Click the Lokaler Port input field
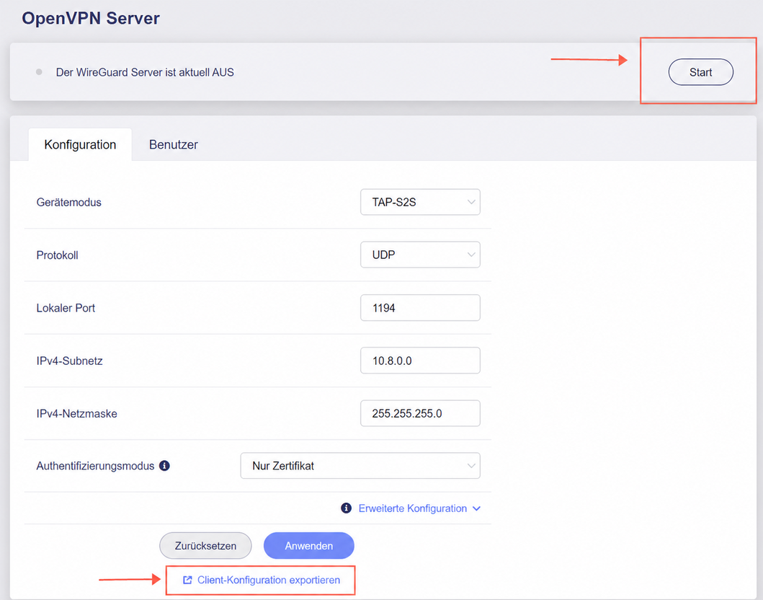763x600 pixels. click(x=420, y=308)
